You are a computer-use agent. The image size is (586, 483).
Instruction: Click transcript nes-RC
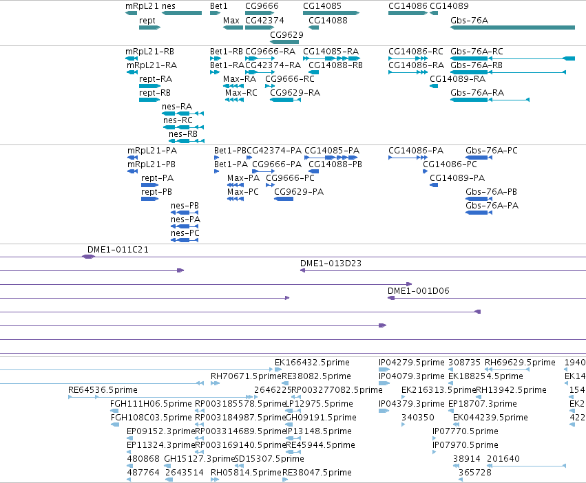pos(178,120)
